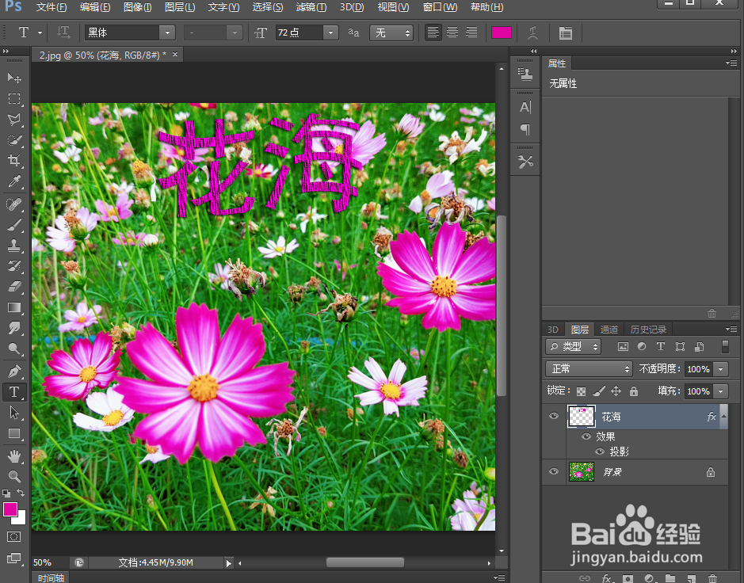Open the 图像(I) menu

coord(137,7)
